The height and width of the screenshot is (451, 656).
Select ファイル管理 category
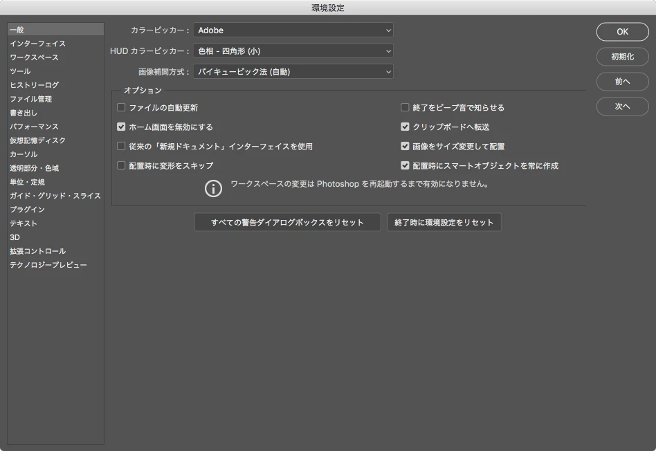click(x=55, y=99)
